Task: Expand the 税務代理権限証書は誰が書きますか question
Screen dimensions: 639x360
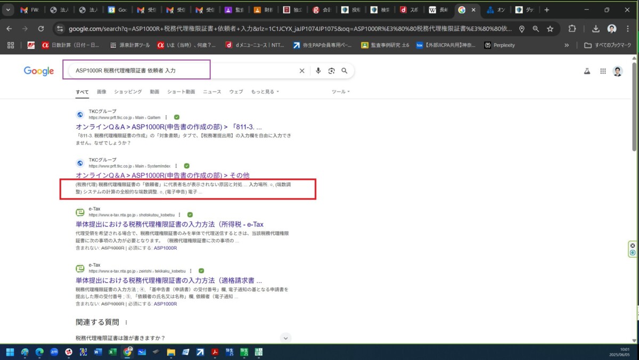Action: [184, 338]
